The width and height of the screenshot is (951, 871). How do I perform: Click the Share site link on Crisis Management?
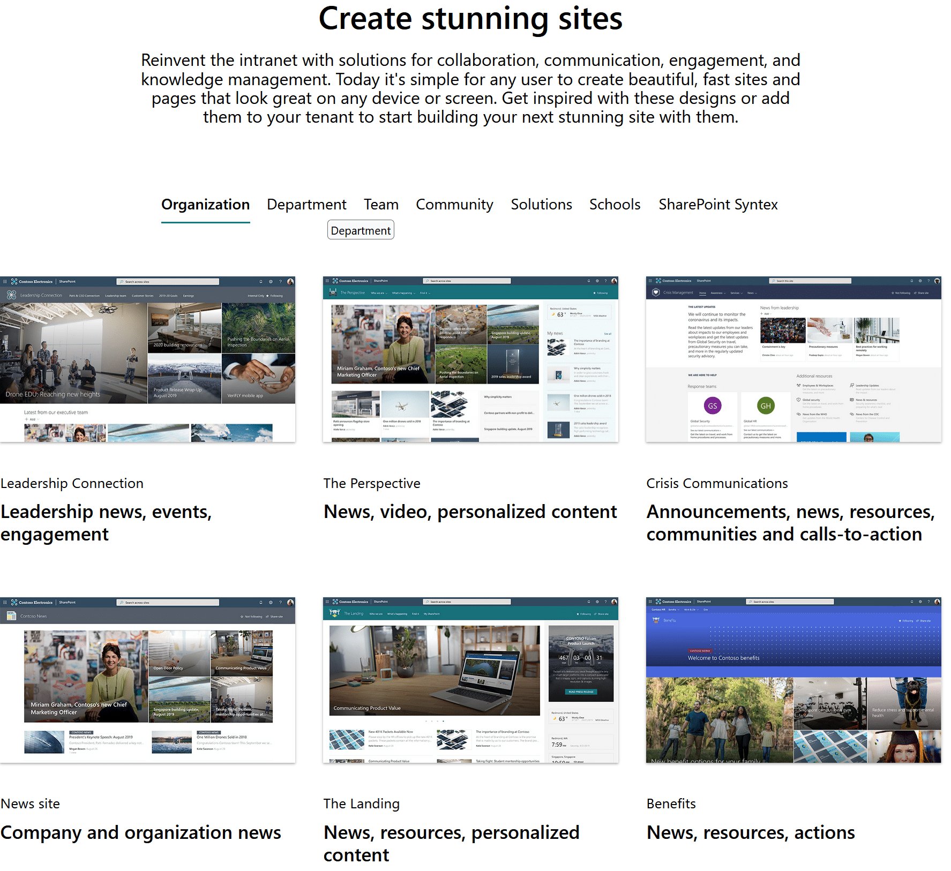[923, 292]
